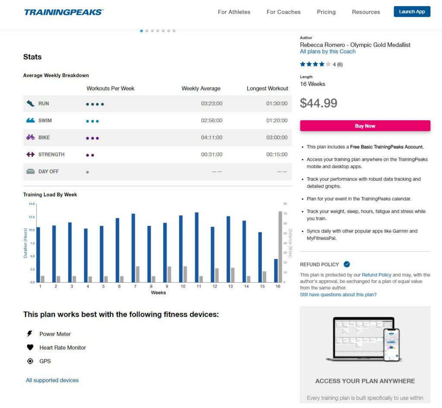The image size is (442, 408).
Task: Click the SWIM row label
Action: [x=45, y=121]
